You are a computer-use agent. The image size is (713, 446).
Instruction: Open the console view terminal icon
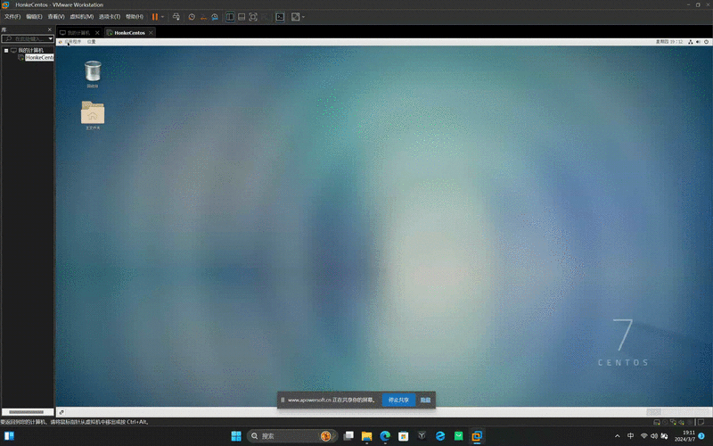[279, 17]
